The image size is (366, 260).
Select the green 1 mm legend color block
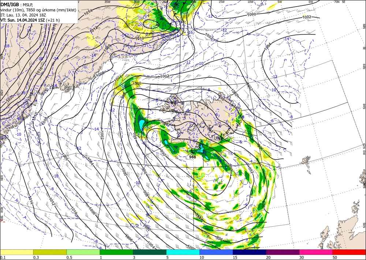tap(116, 252)
